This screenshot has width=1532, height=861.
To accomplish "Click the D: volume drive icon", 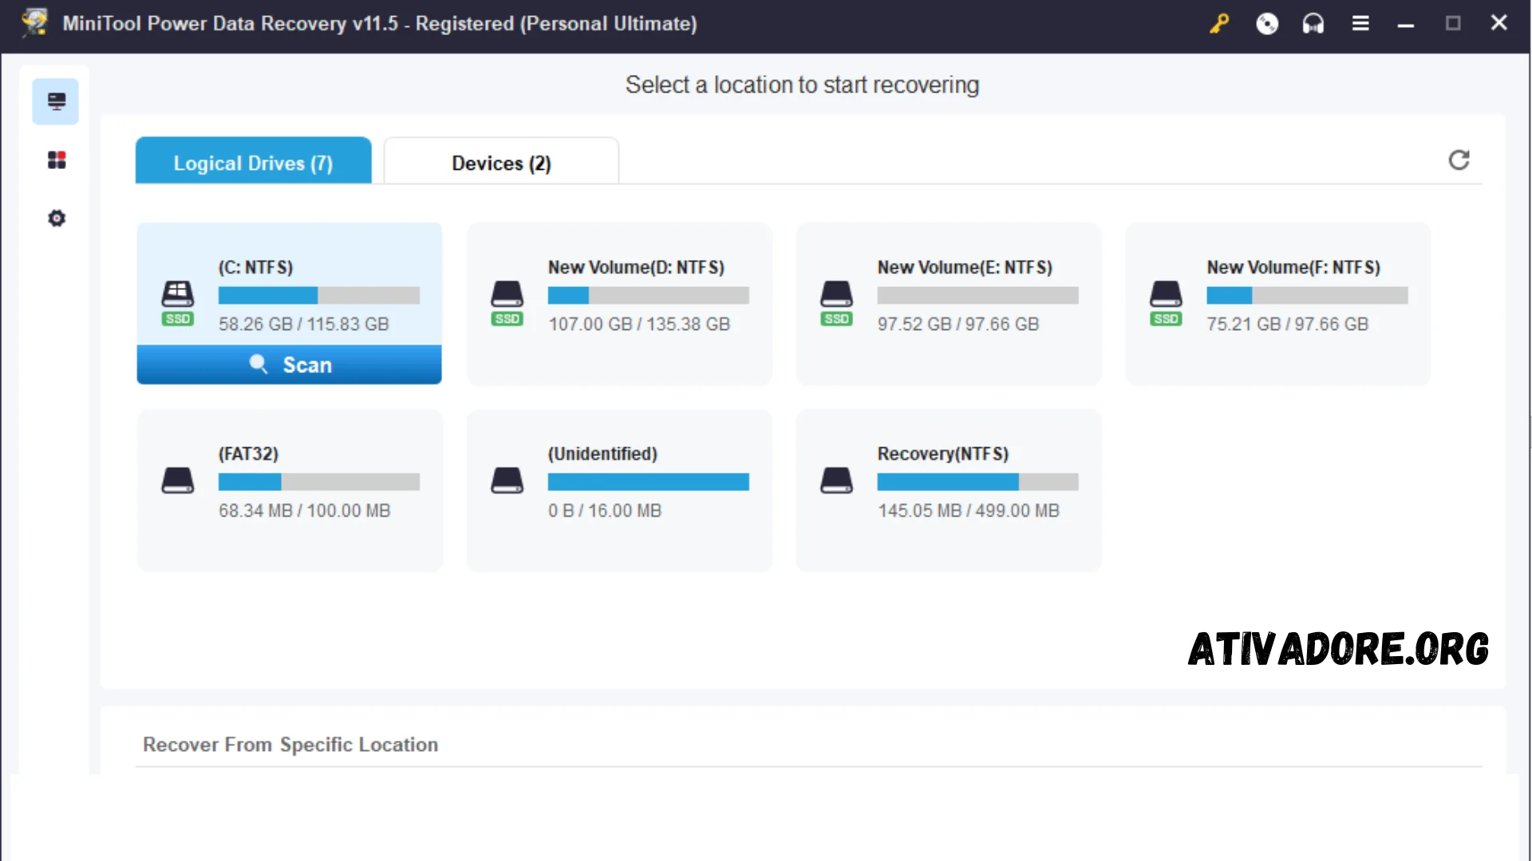I will click(507, 294).
